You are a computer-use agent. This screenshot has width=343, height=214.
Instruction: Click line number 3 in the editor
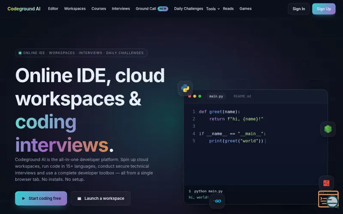(x=194, y=126)
